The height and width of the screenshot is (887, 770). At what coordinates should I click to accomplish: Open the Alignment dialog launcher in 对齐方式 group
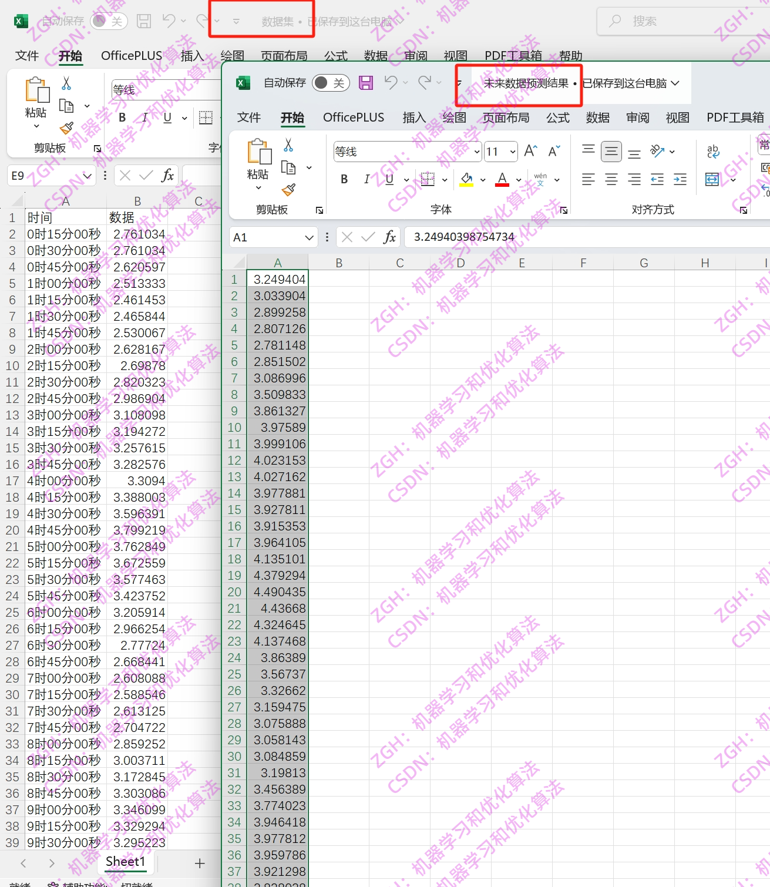click(744, 210)
